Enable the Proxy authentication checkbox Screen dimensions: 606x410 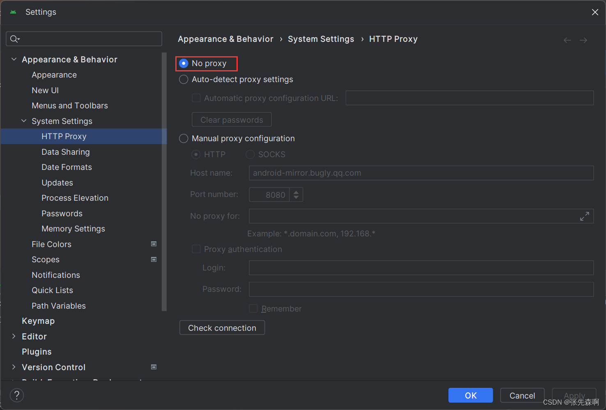click(196, 249)
